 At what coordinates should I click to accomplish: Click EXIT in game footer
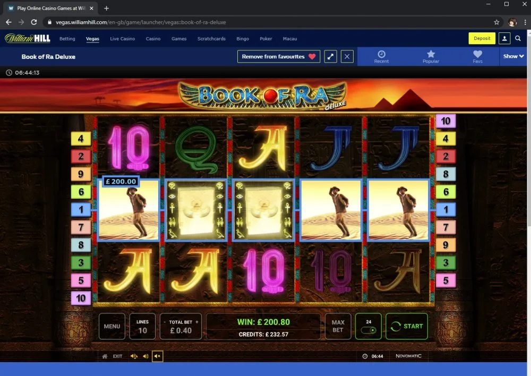(117, 356)
